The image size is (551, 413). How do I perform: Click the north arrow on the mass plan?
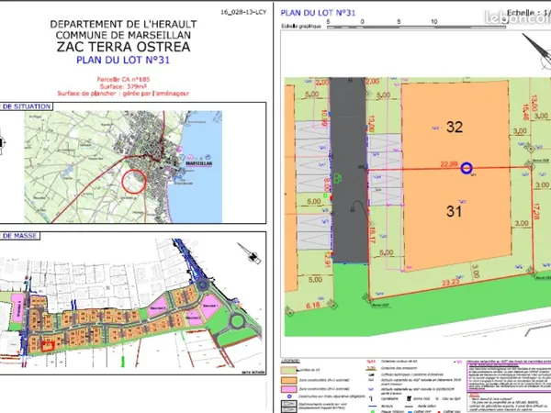coord(249,253)
